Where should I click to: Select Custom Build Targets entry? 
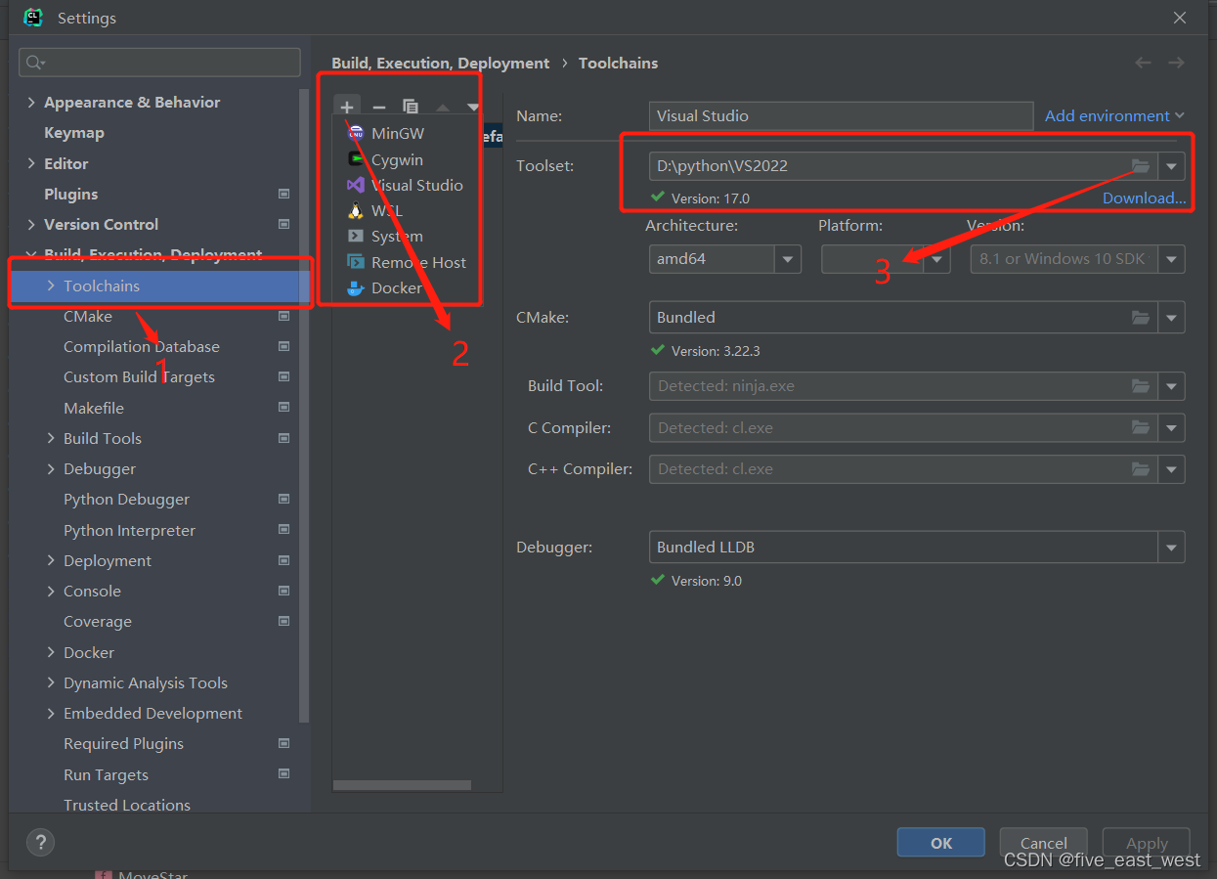(139, 376)
